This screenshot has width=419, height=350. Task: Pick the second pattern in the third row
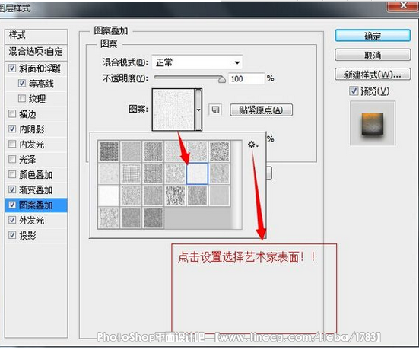coord(131,196)
